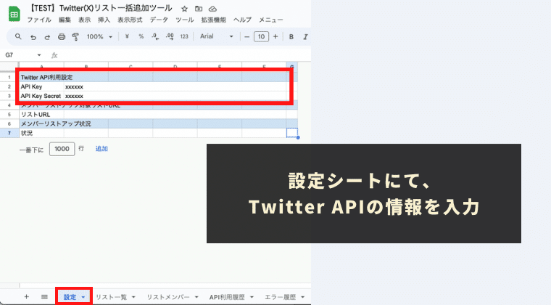This screenshot has width=551, height=305.
Task: Click the document title text
Action: click(x=100, y=9)
